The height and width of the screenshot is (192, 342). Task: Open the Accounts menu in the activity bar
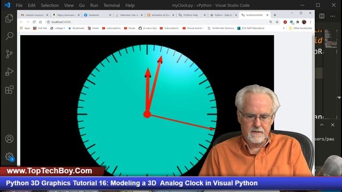pos(9,139)
